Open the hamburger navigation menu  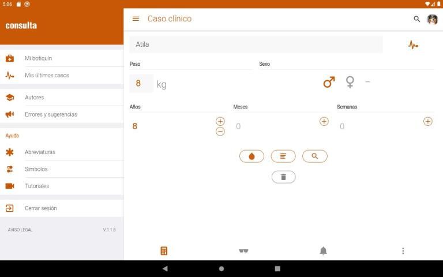136,19
